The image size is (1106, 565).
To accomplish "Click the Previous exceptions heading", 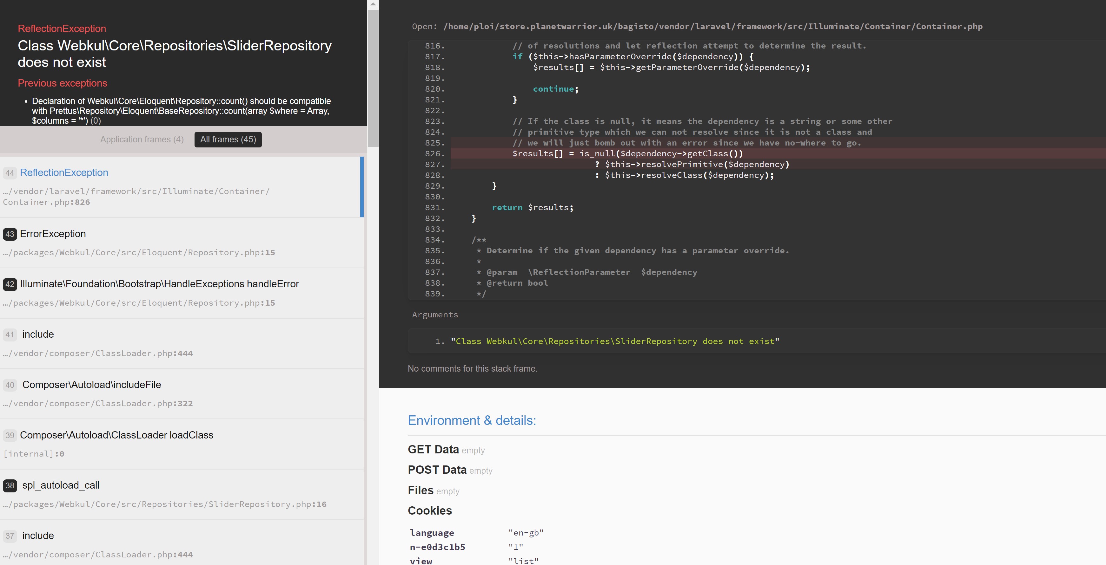I will (x=62, y=83).
